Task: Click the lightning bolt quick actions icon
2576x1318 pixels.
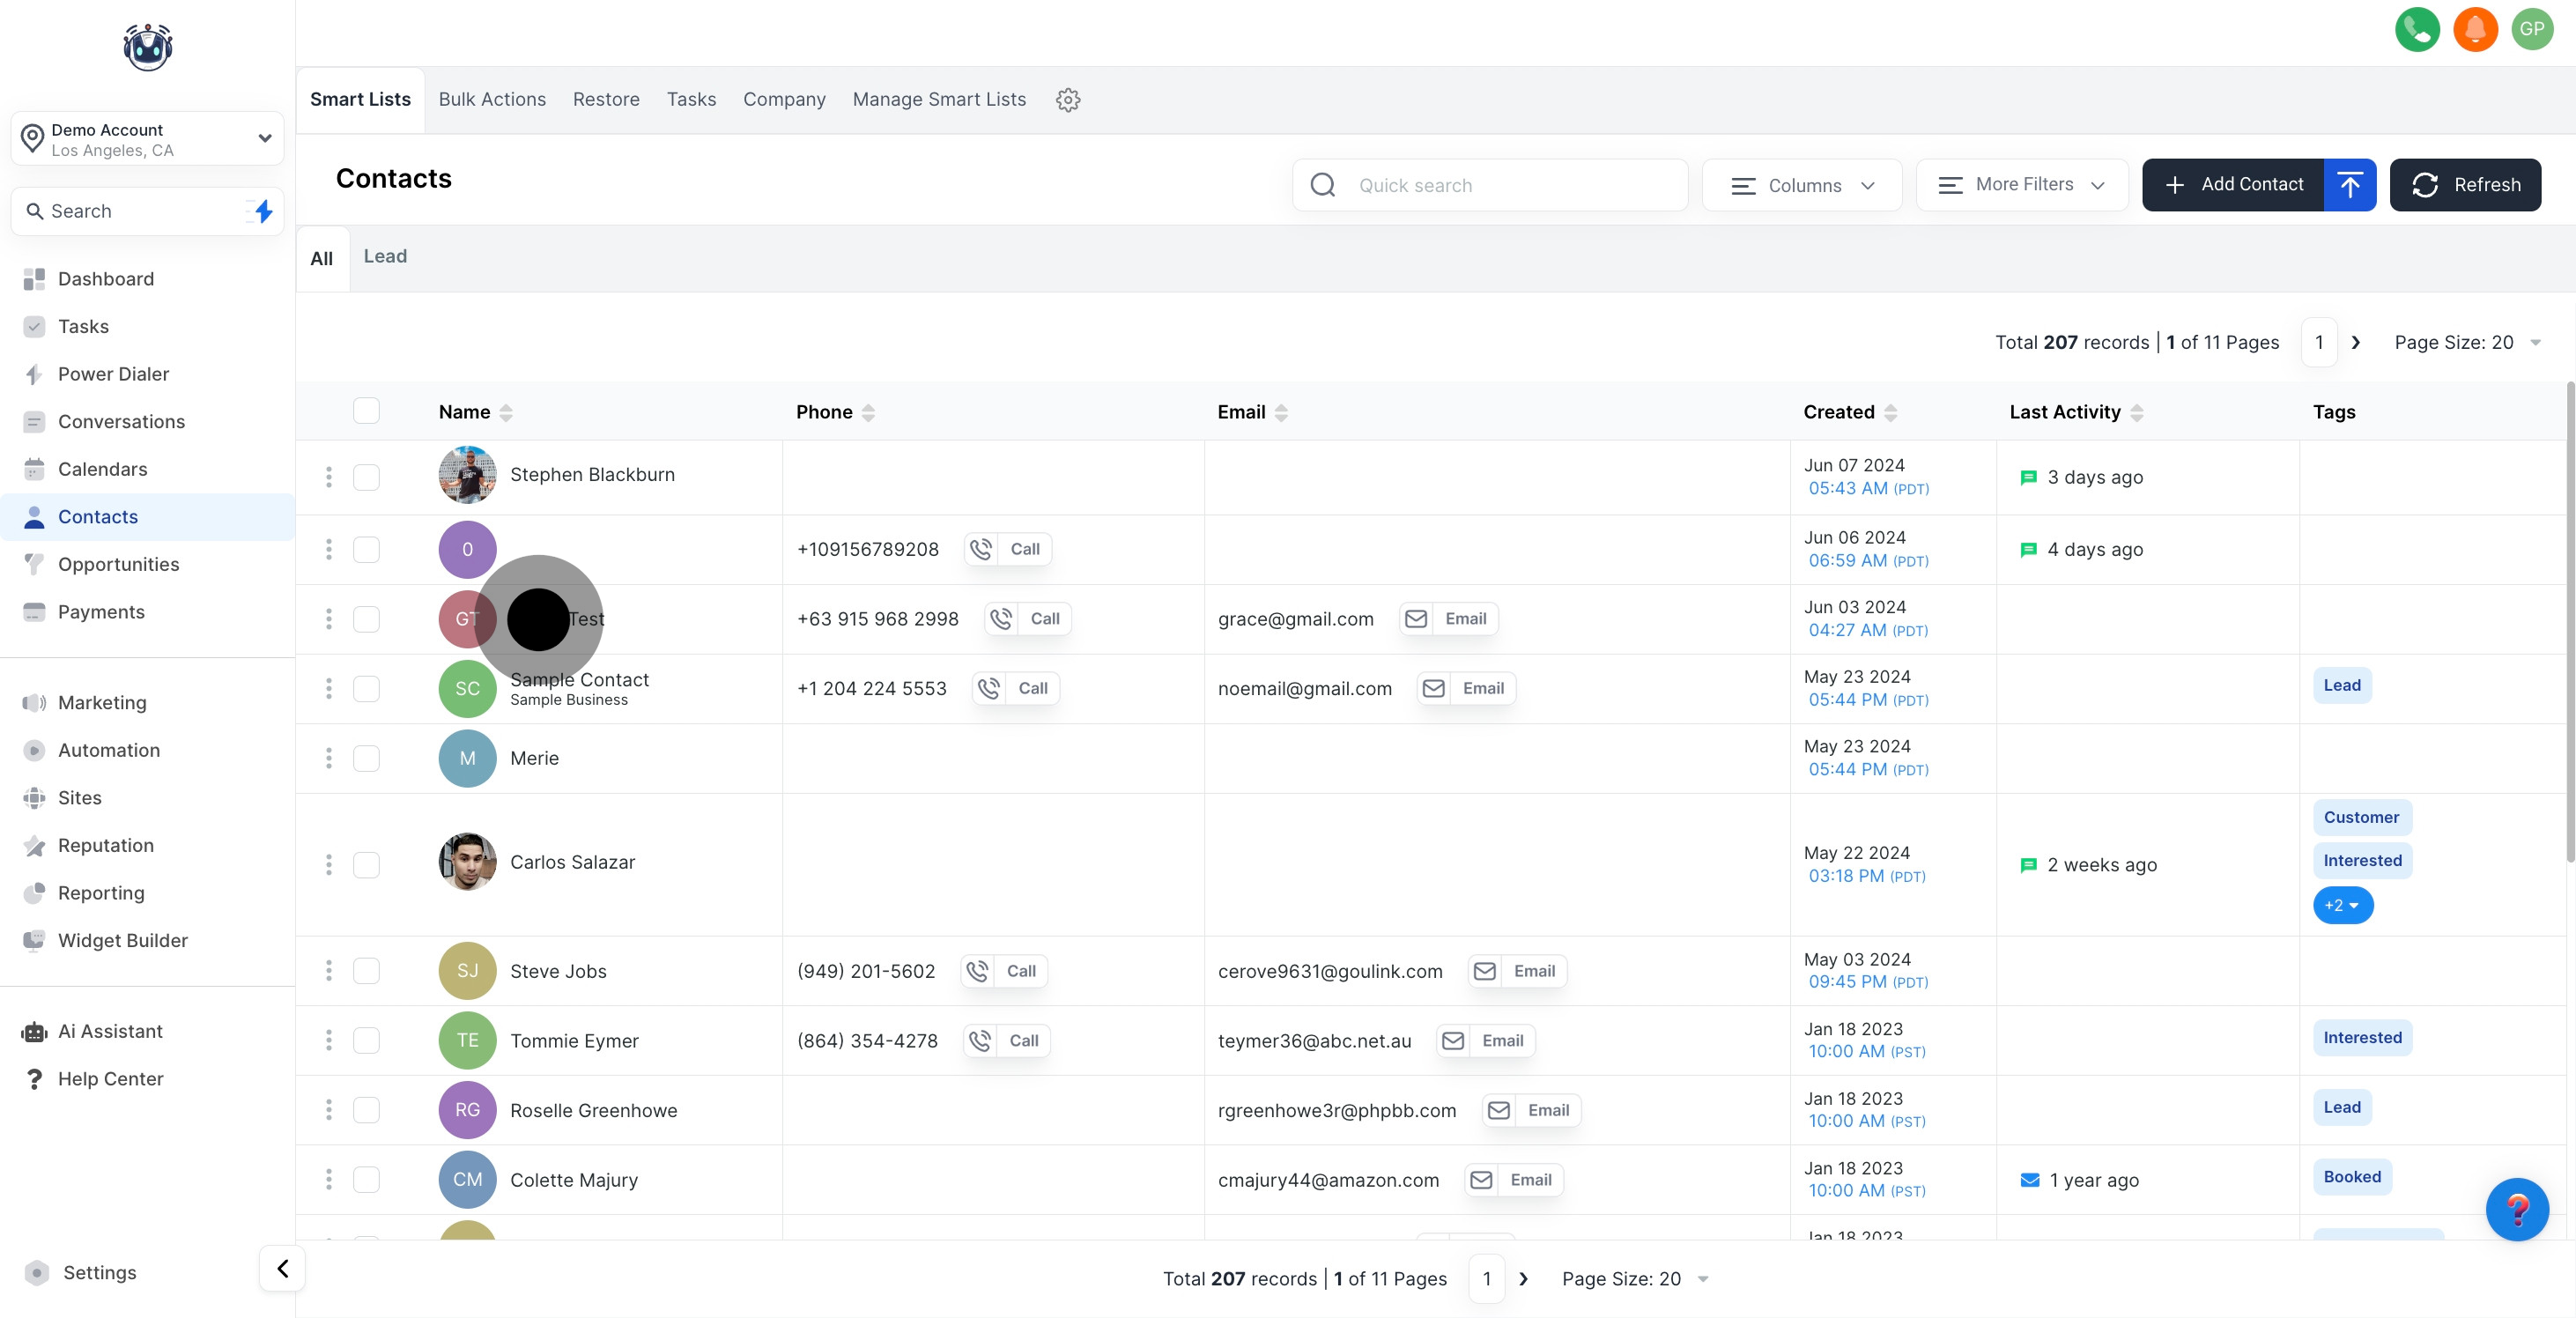Action: [x=263, y=211]
